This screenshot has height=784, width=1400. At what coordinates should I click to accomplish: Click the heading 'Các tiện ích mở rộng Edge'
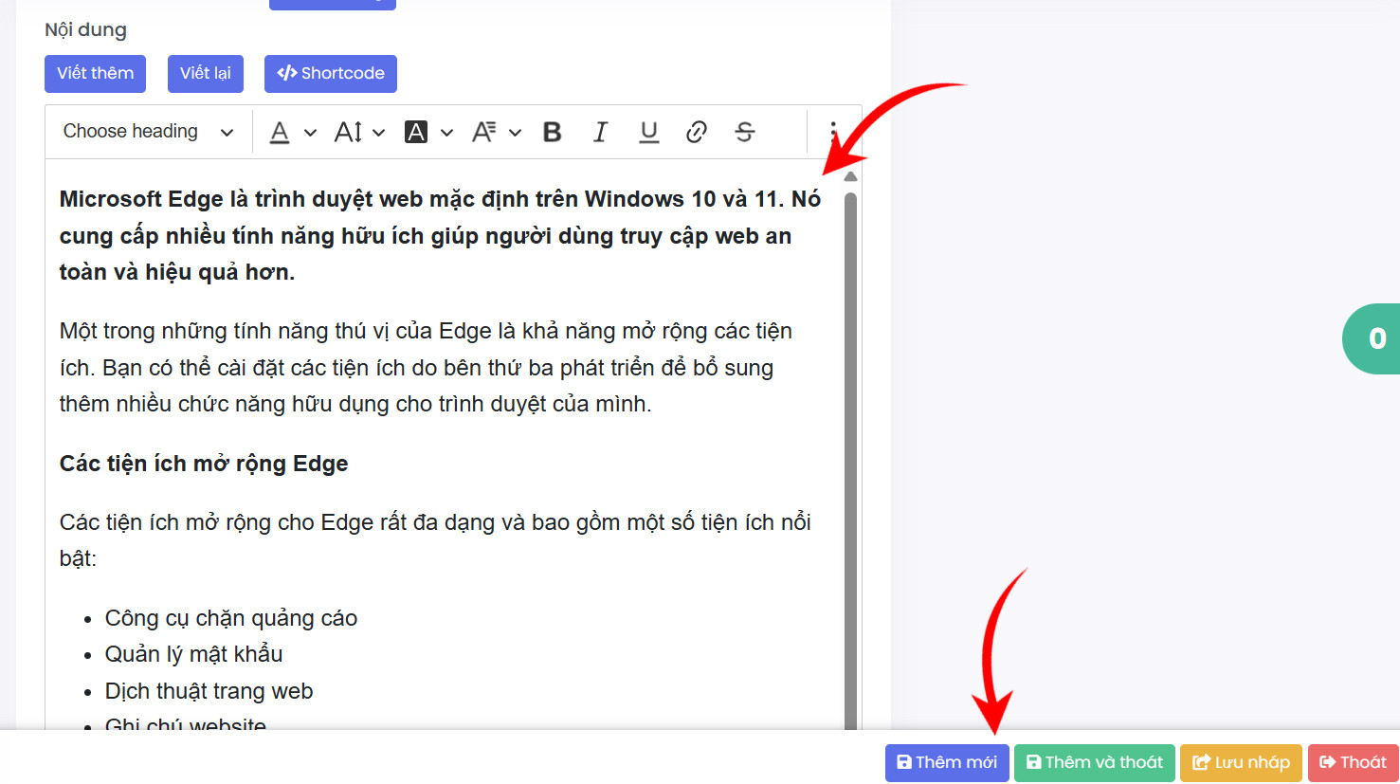[x=204, y=464]
